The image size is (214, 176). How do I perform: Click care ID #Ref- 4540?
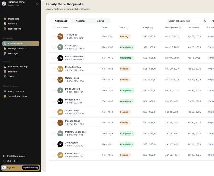[x=107, y=155]
